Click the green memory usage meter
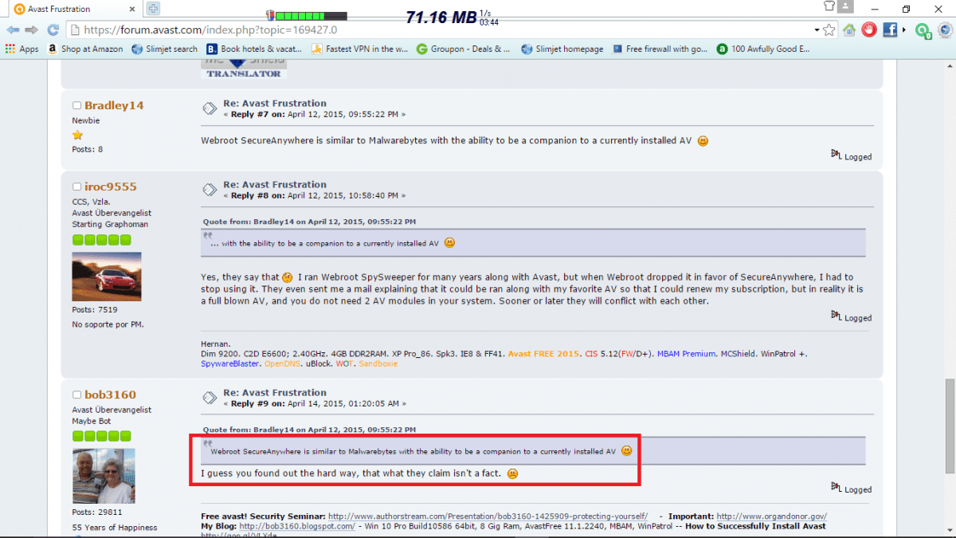This screenshot has width=956, height=538. coord(311,15)
